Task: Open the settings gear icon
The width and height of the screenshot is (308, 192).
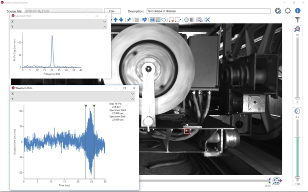Action: coord(288,11)
